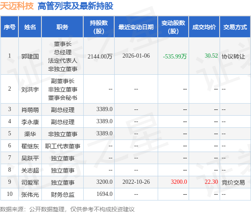Screen dimensions: 251x213
Task: Click 渠华's 3389.0 shareholding
Action: click(104, 133)
